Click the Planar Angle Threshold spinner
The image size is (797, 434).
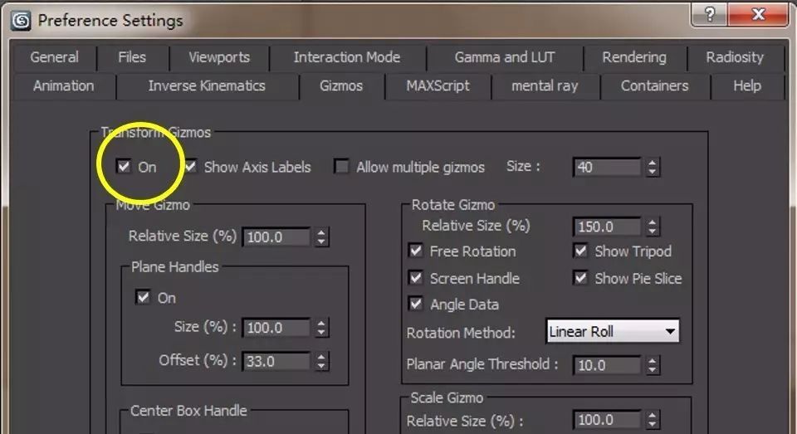coord(653,365)
